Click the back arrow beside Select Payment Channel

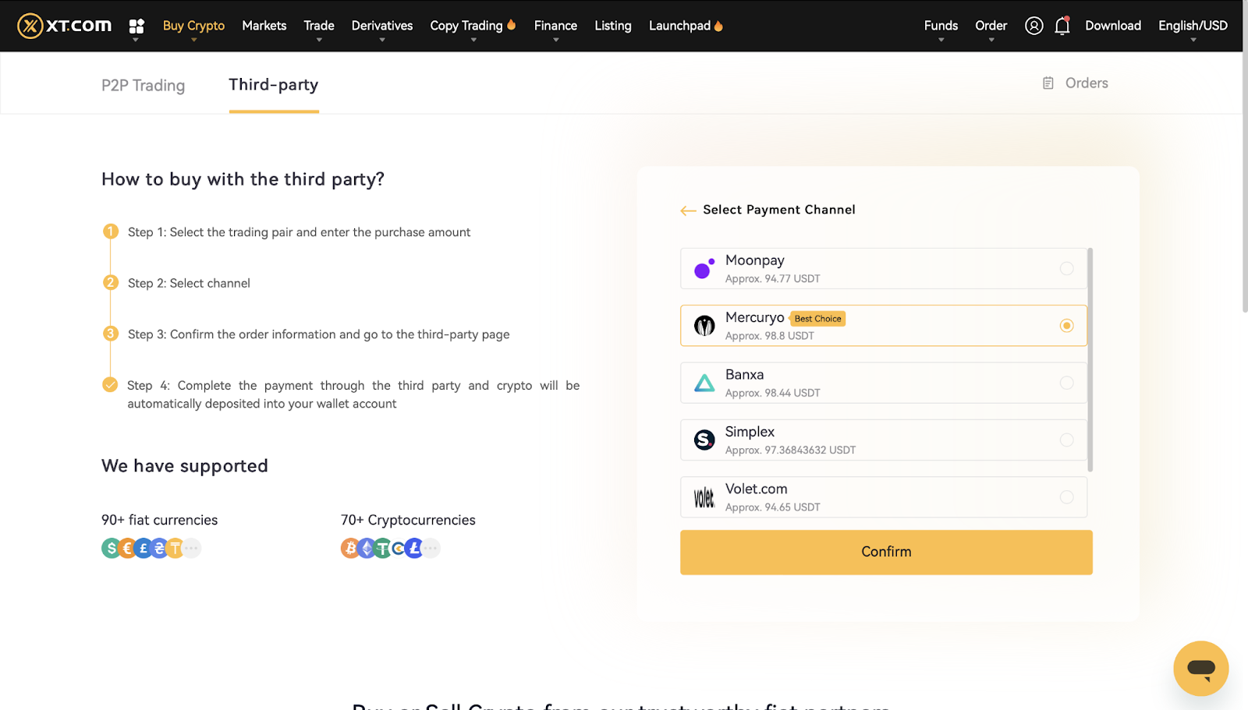pyautogui.click(x=688, y=210)
